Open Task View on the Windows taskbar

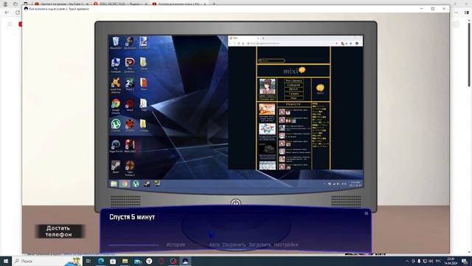point(88,261)
